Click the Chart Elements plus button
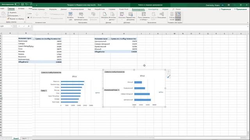 click(169, 72)
